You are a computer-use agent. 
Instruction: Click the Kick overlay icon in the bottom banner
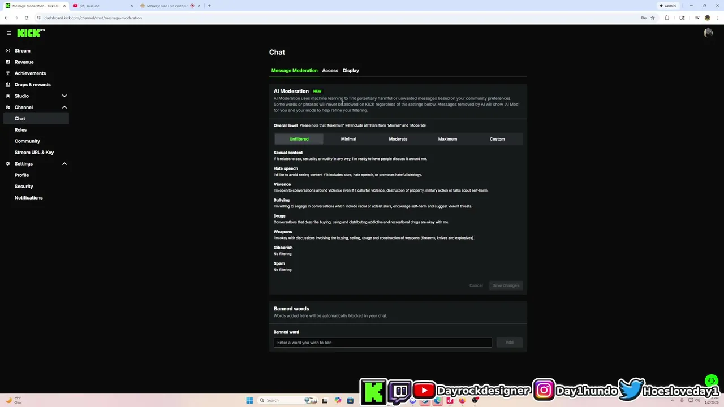point(374,391)
